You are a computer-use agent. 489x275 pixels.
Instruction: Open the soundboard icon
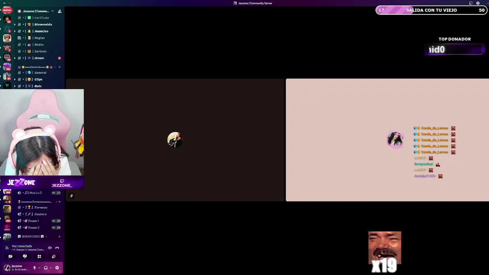pyautogui.click(x=53, y=256)
